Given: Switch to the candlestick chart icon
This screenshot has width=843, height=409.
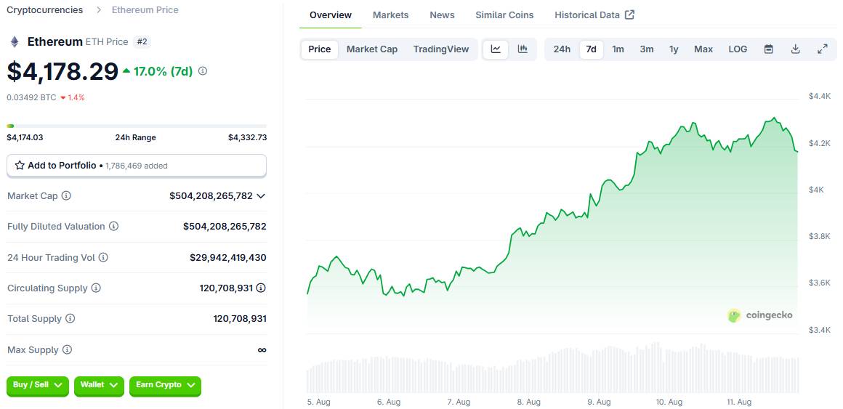Looking at the screenshot, I should (x=523, y=49).
